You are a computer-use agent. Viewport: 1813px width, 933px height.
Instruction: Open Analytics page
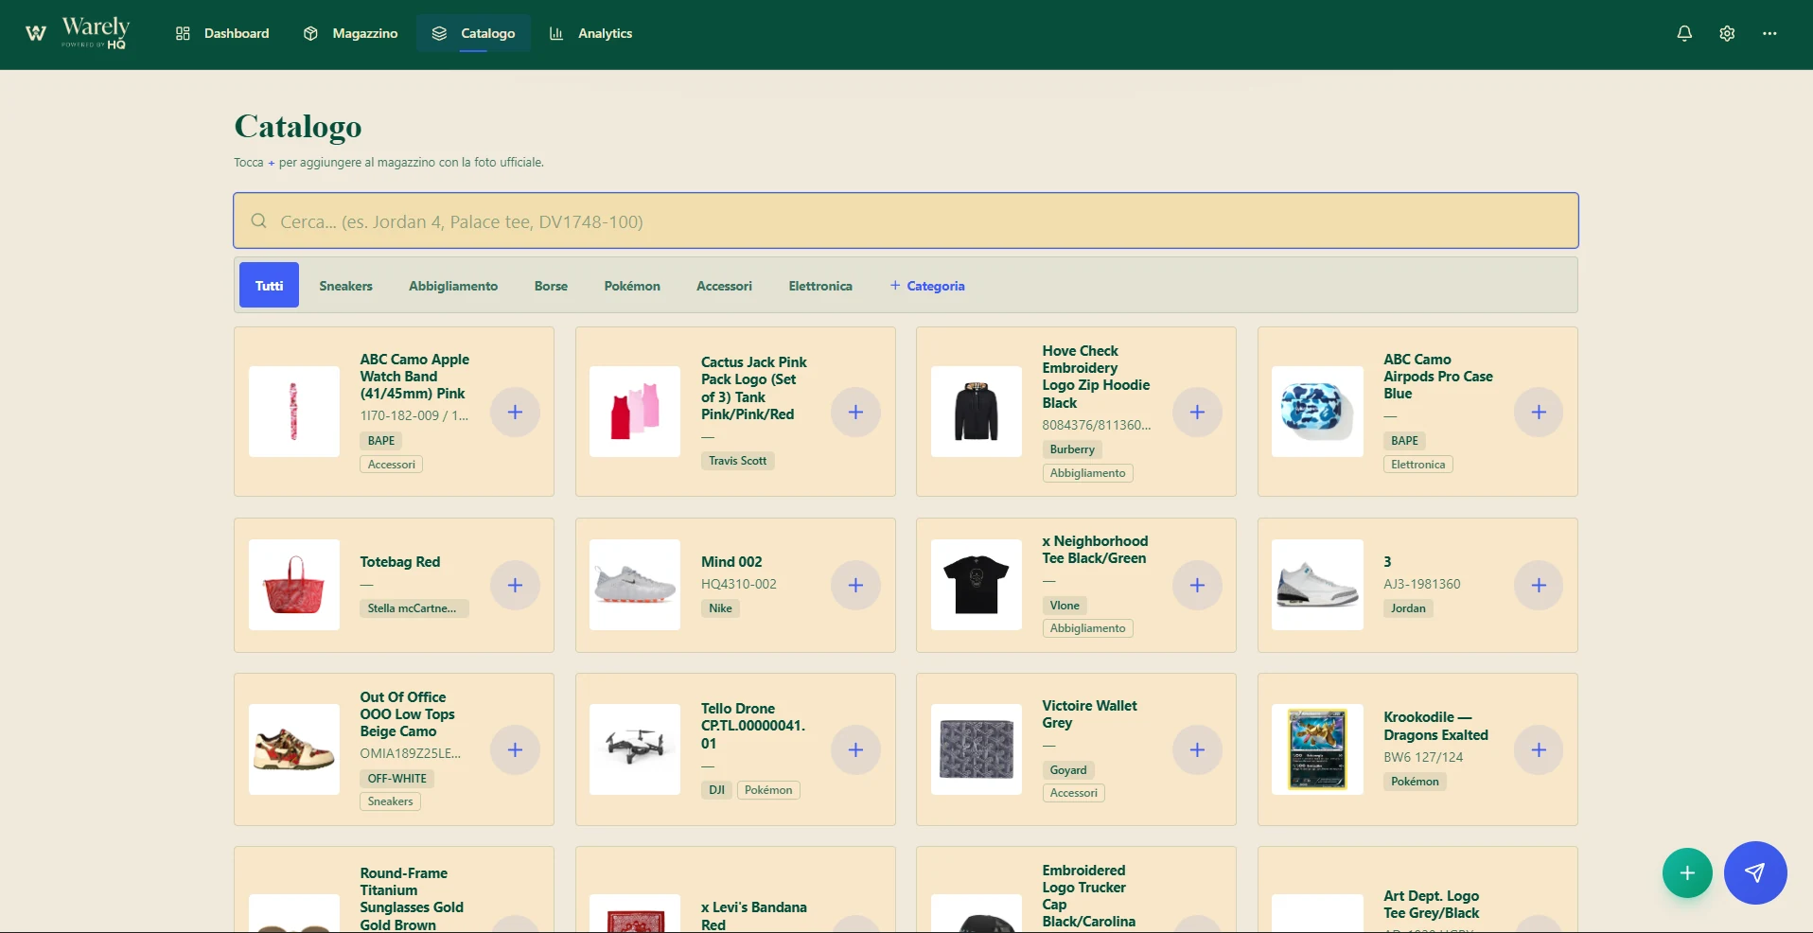click(x=590, y=33)
